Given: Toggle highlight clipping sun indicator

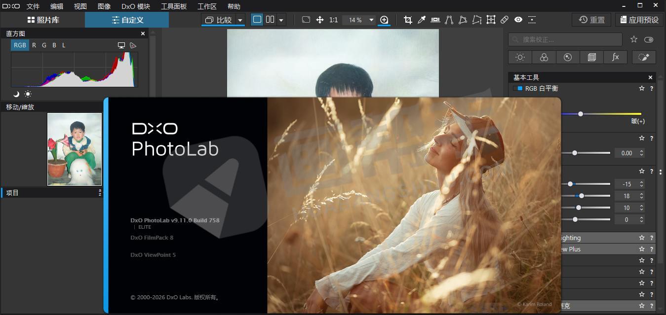Looking at the screenshot, I should [x=28, y=94].
